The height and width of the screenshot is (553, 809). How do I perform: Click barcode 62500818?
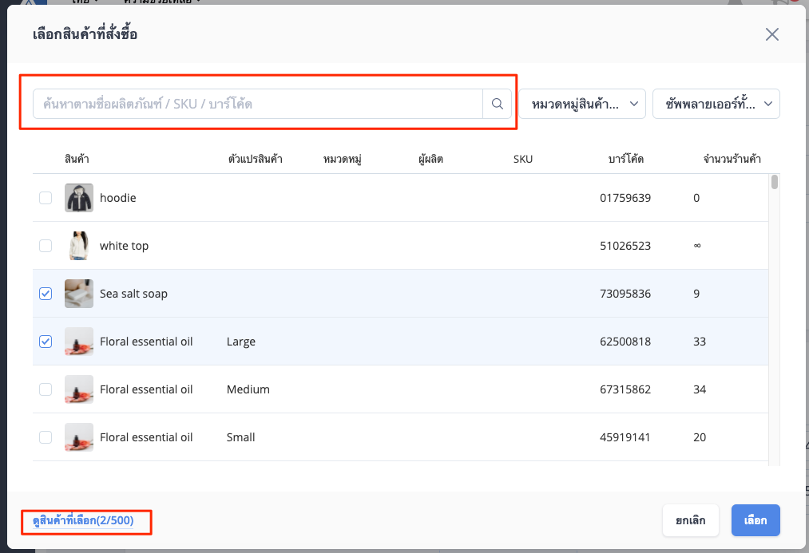pos(625,342)
